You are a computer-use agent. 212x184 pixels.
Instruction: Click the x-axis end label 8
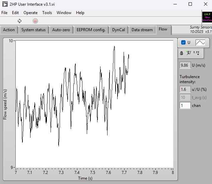click(x=173, y=173)
